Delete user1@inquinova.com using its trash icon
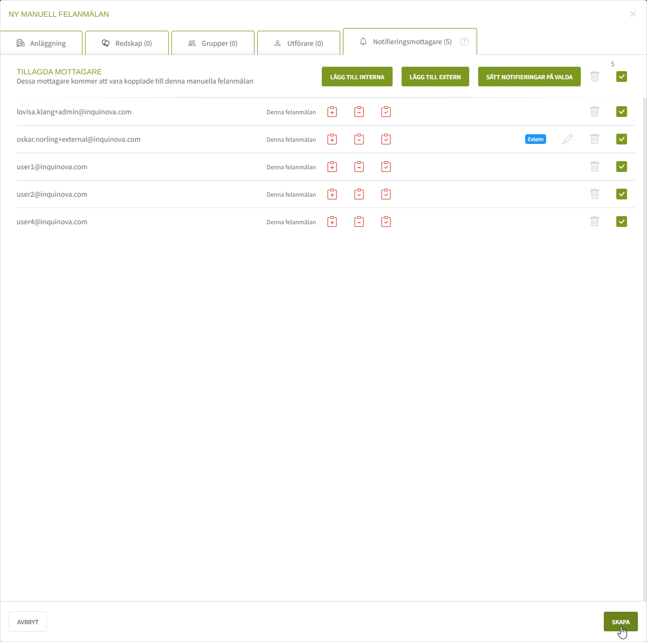The image size is (647, 642). tap(595, 167)
